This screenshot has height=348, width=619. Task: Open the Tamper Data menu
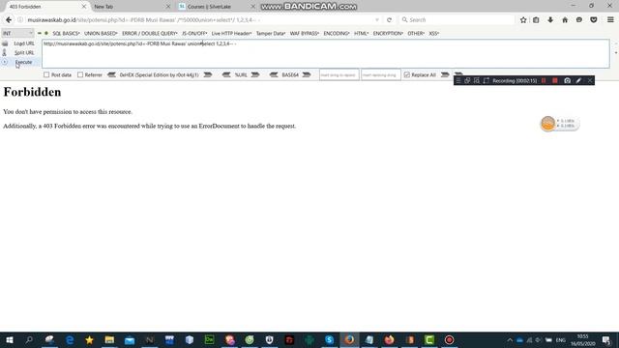click(x=271, y=33)
